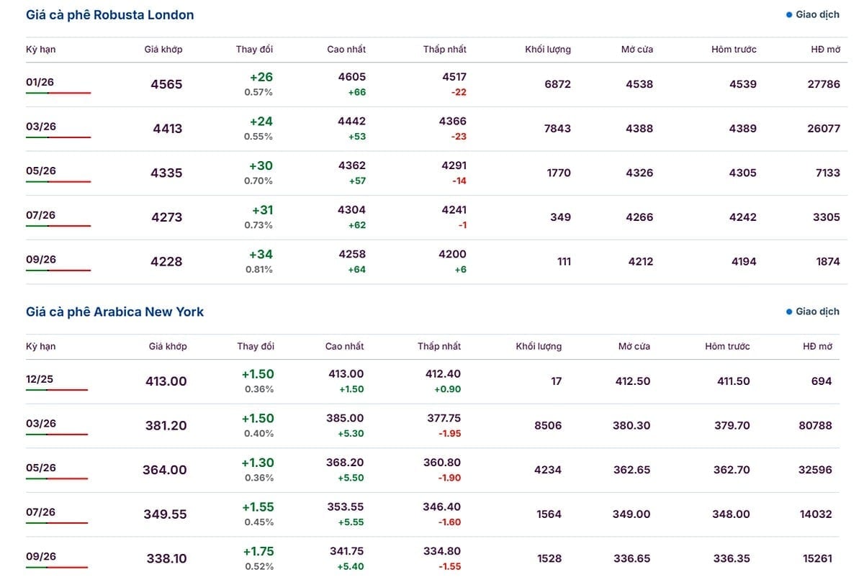Viewport: 864px width, 577px height.
Task: Click the Robusta "Hôm trước" column header
Action: tap(734, 50)
